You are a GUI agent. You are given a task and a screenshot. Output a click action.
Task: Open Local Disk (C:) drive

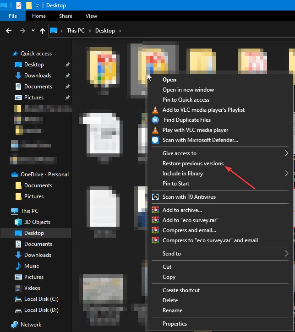coord(41,299)
